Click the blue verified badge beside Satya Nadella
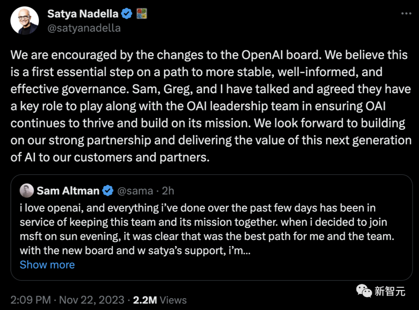 [127, 14]
